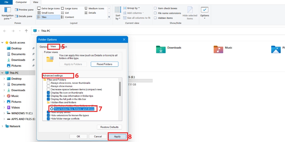Screen dimensions: 285x142
Task: Click the Reset Folders button
Action: pos(105,64)
